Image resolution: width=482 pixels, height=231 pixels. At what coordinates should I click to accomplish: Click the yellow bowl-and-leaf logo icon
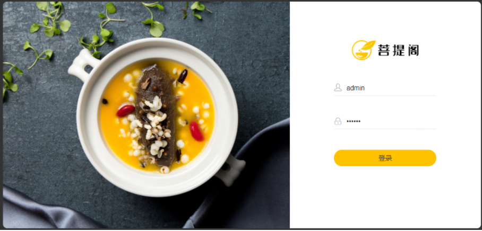[x=363, y=50]
